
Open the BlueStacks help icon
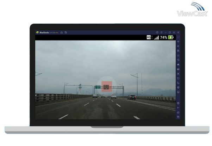click(x=157, y=32)
